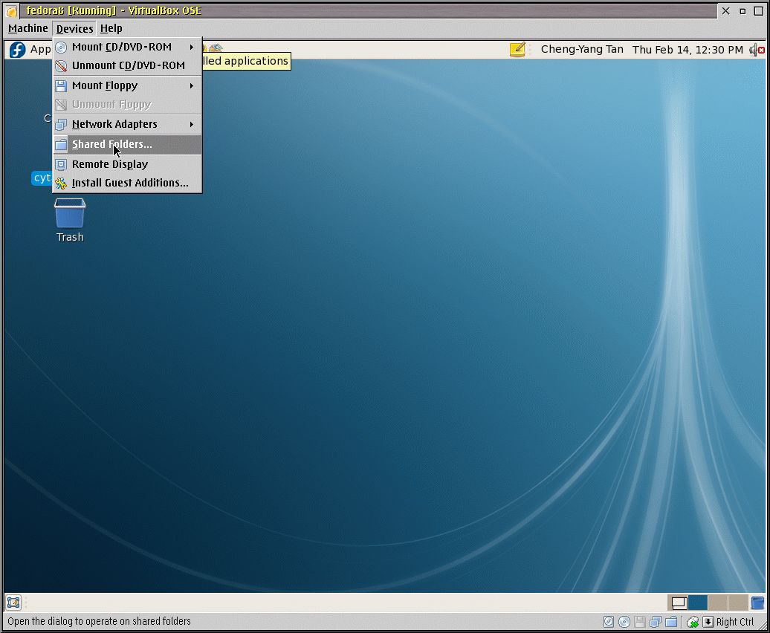Viewport: 770px width, 633px height.
Task: Click the CD/DVD status bar icon
Action: 624,622
